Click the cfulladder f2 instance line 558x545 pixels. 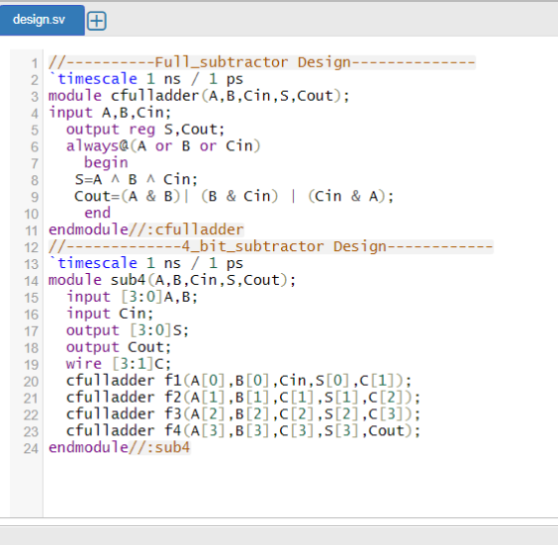click(243, 397)
